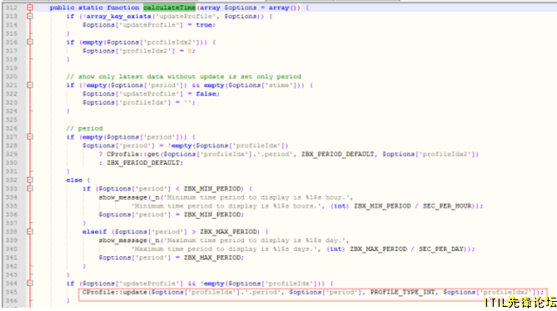This screenshot has height=311, width=557.
Task: Click line number 320 in the gutter
Action: (12, 77)
